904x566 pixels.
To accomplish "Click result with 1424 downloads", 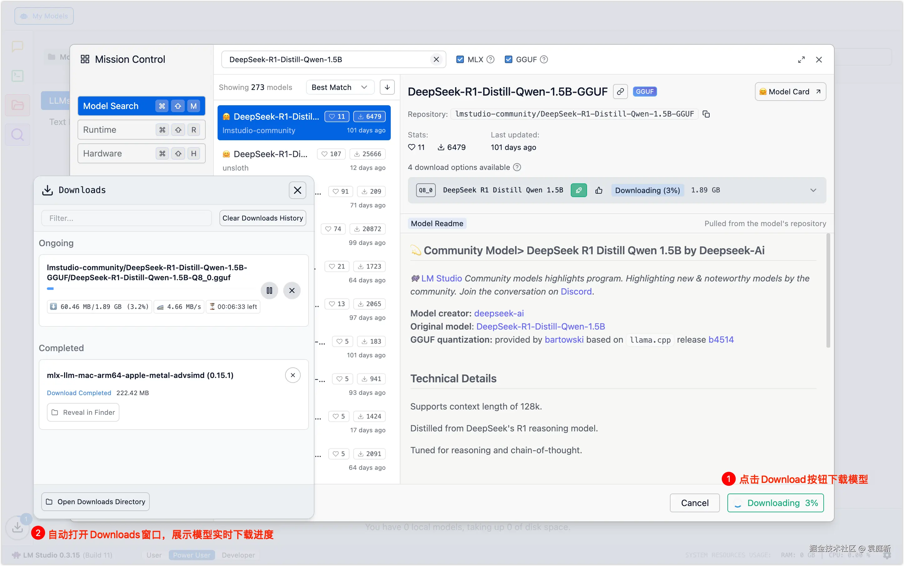I will coord(353,423).
